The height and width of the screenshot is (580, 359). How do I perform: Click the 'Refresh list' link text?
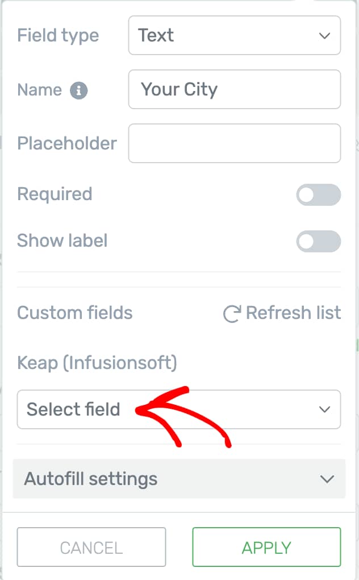click(x=293, y=313)
